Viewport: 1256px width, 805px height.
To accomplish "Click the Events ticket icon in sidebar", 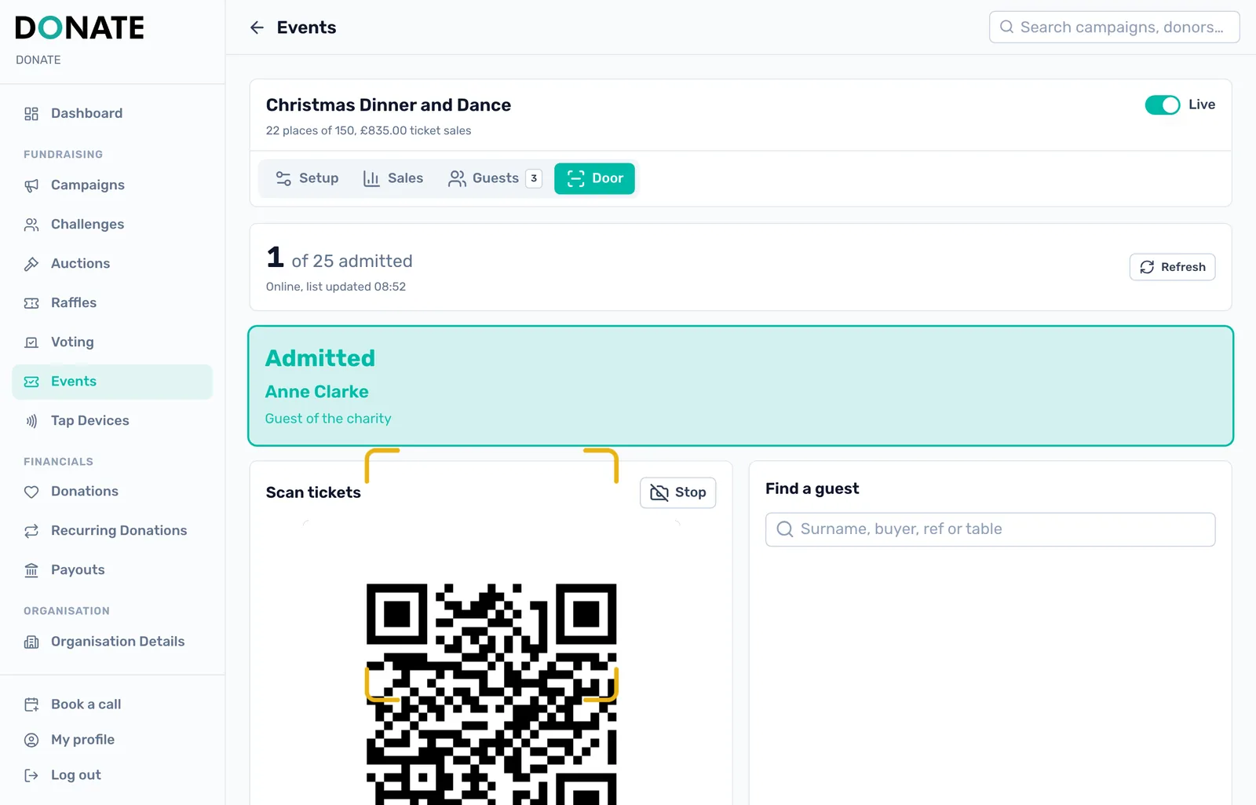I will tap(31, 382).
